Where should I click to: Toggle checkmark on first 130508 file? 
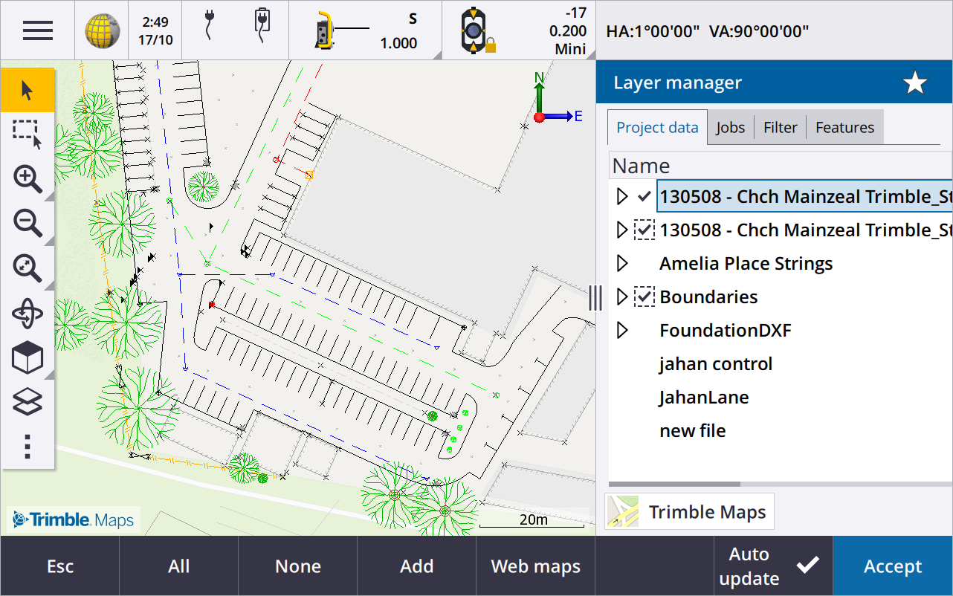644,197
